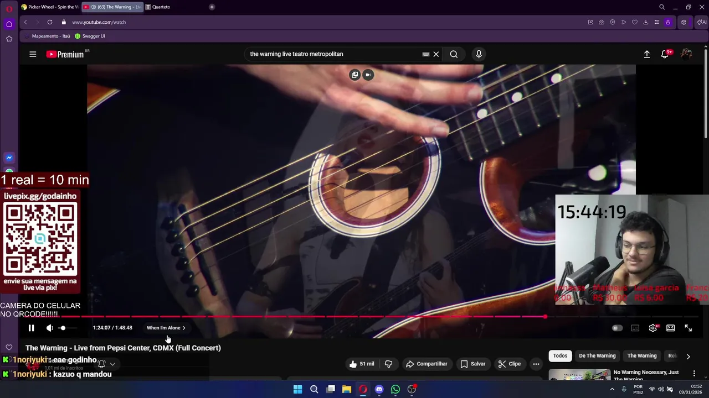Pause the video playback

tap(32, 328)
